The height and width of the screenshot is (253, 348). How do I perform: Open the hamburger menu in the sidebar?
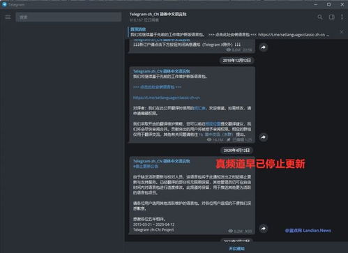point(8,17)
